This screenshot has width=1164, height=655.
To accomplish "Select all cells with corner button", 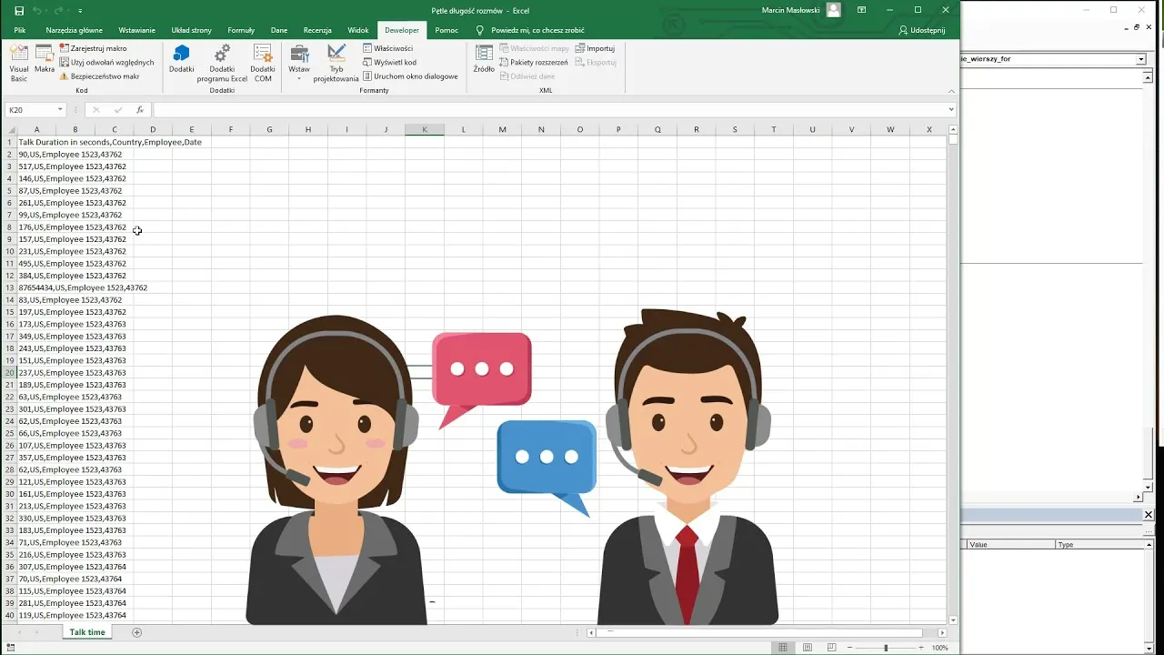I will tap(10, 130).
